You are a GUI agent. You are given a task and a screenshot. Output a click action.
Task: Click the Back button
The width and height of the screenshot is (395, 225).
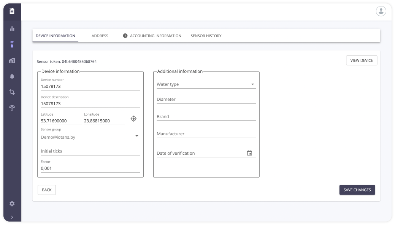[x=47, y=190]
